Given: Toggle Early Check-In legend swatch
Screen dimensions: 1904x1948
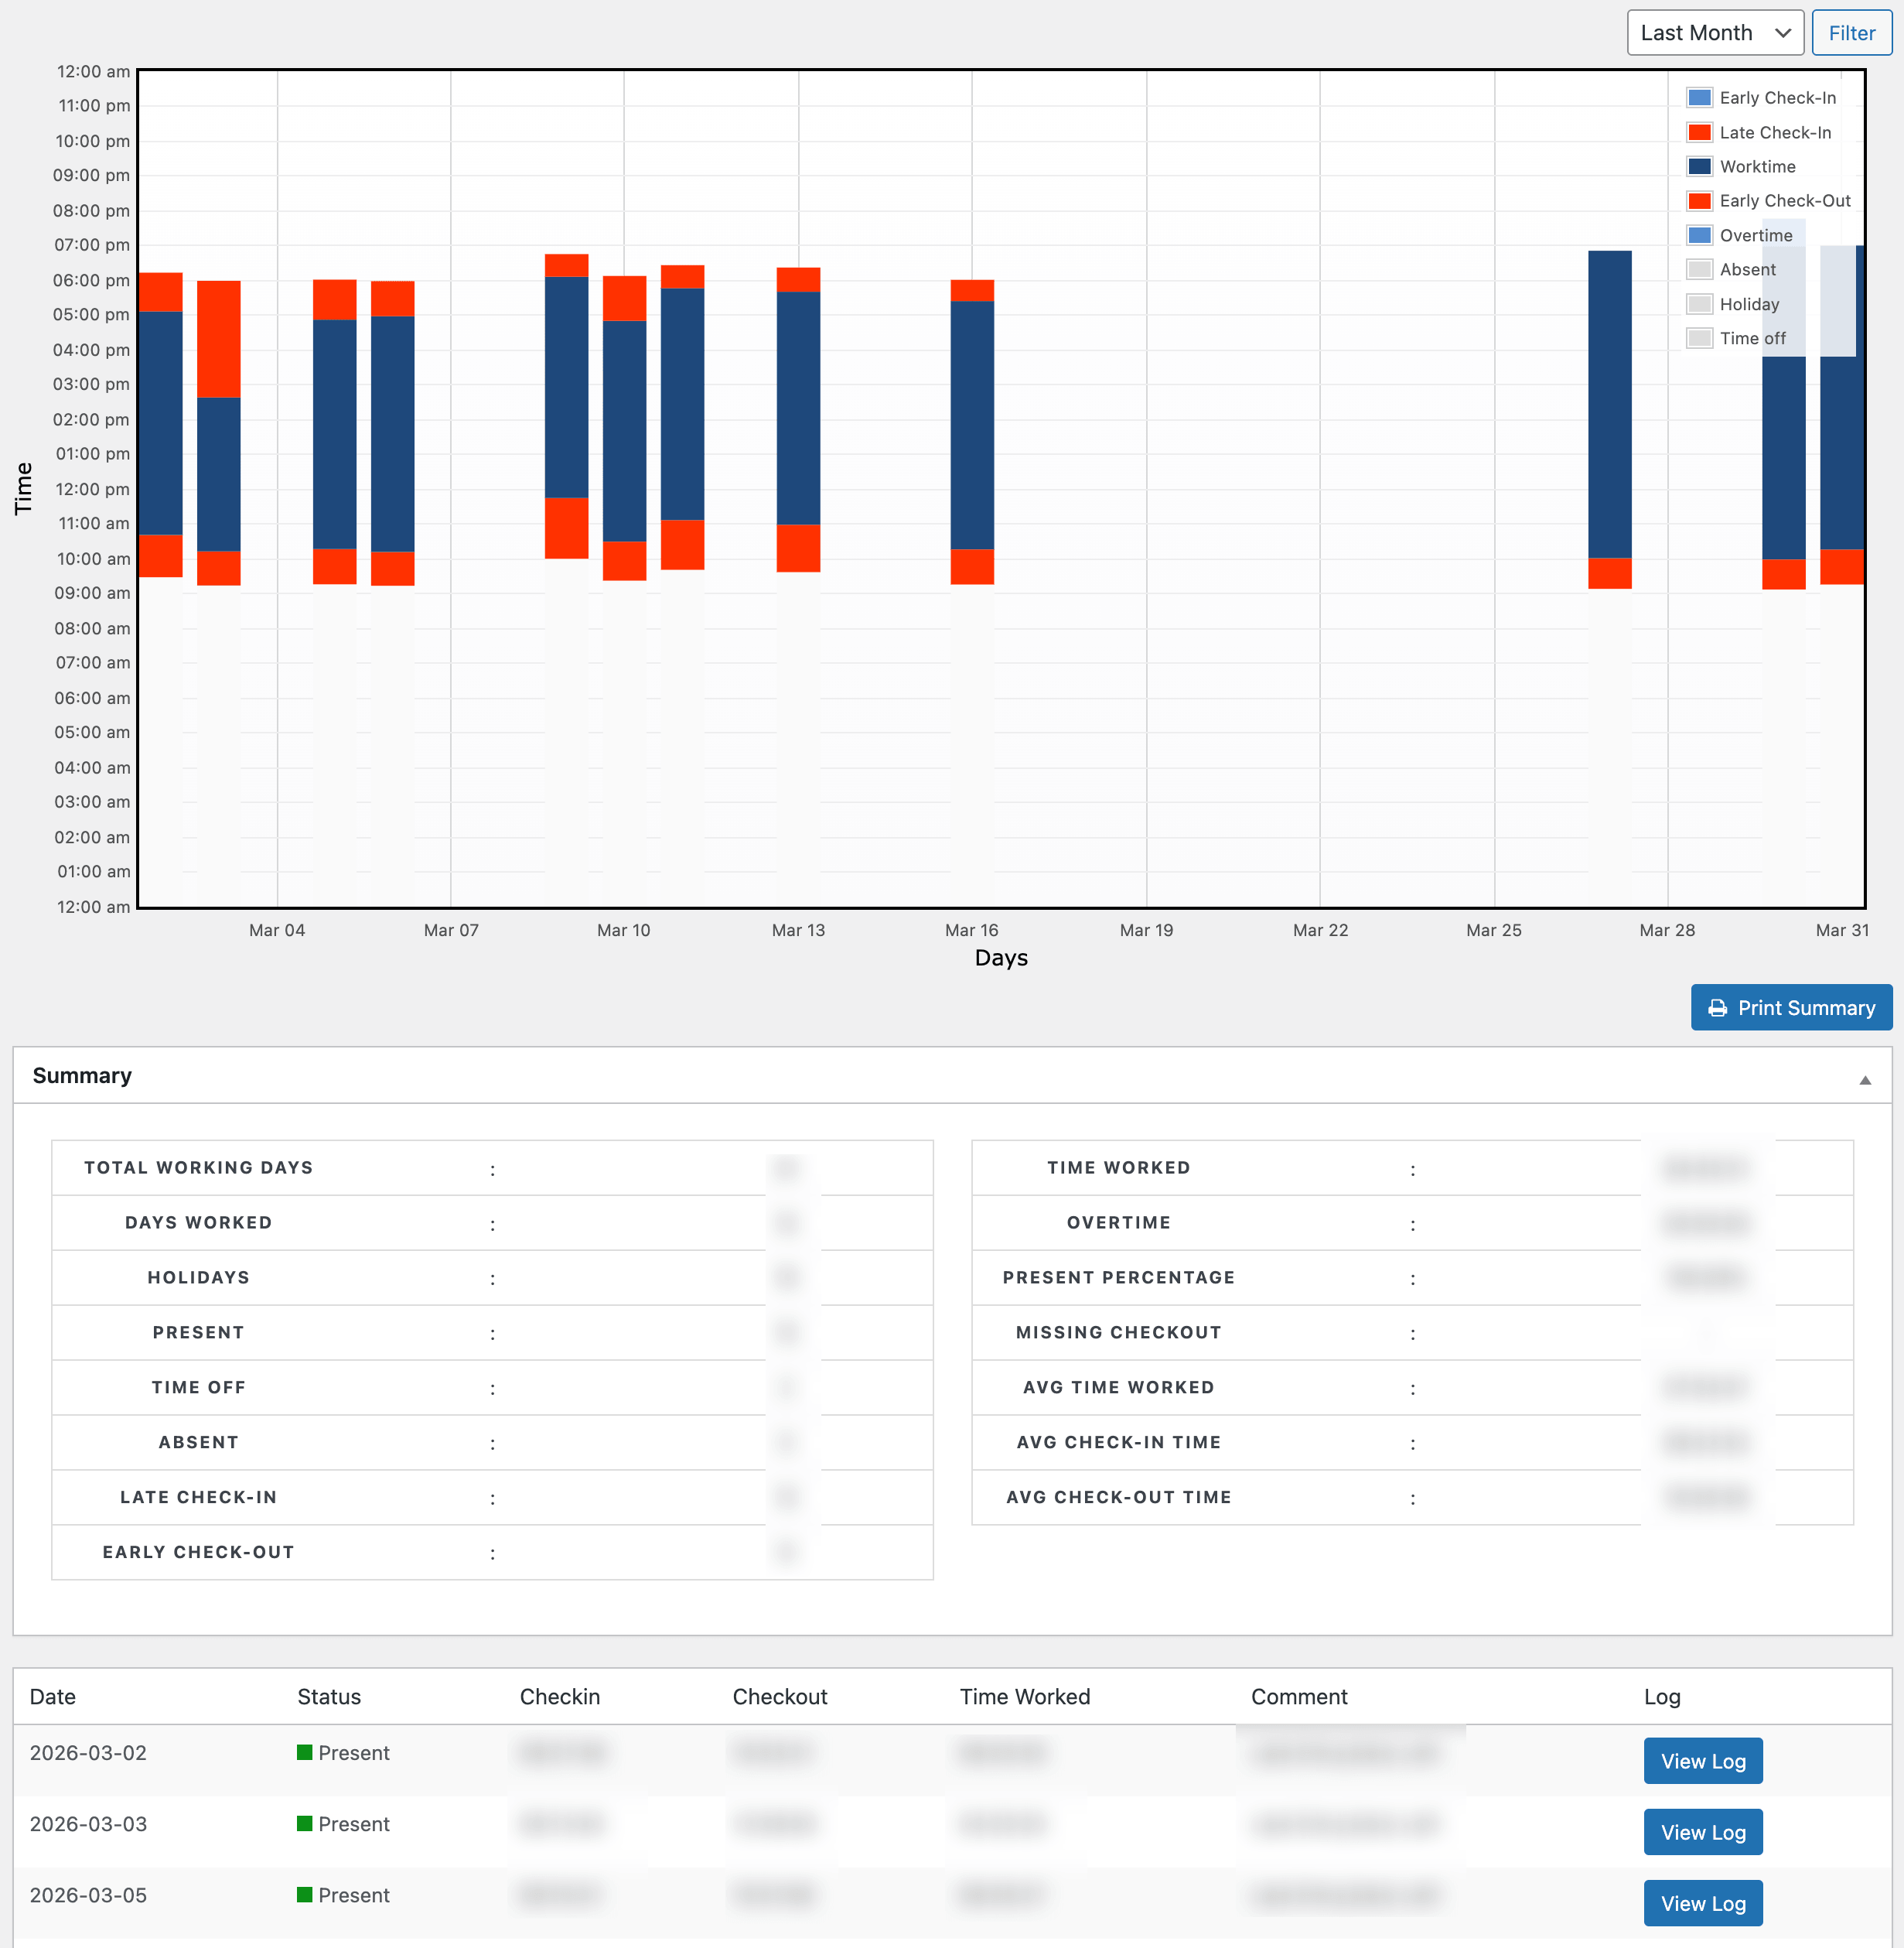Looking at the screenshot, I should coord(1698,98).
